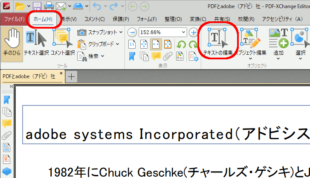310x178 pixels.
Task: Click the content pane icon in ribbon
Action: point(180,56)
